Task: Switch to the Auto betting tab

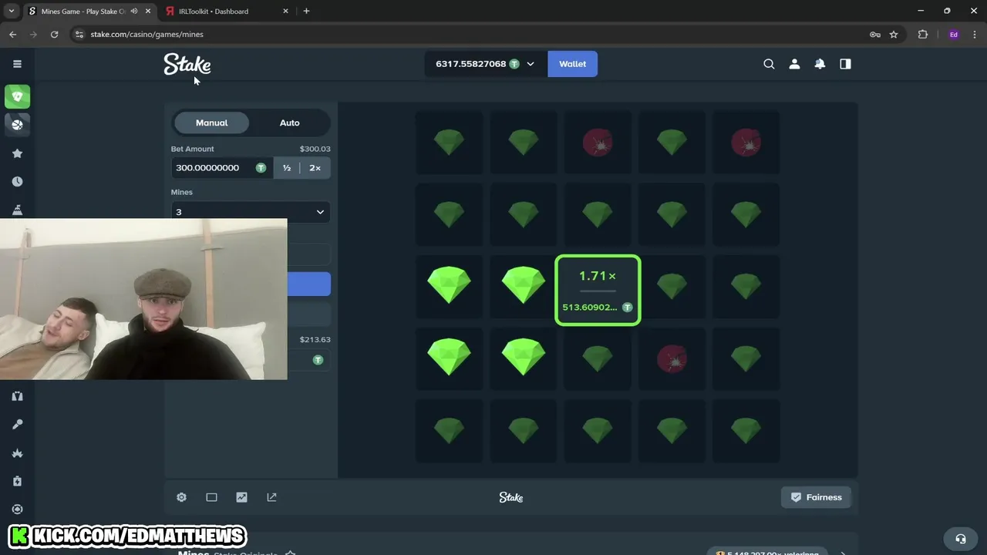Action: click(x=289, y=123)
